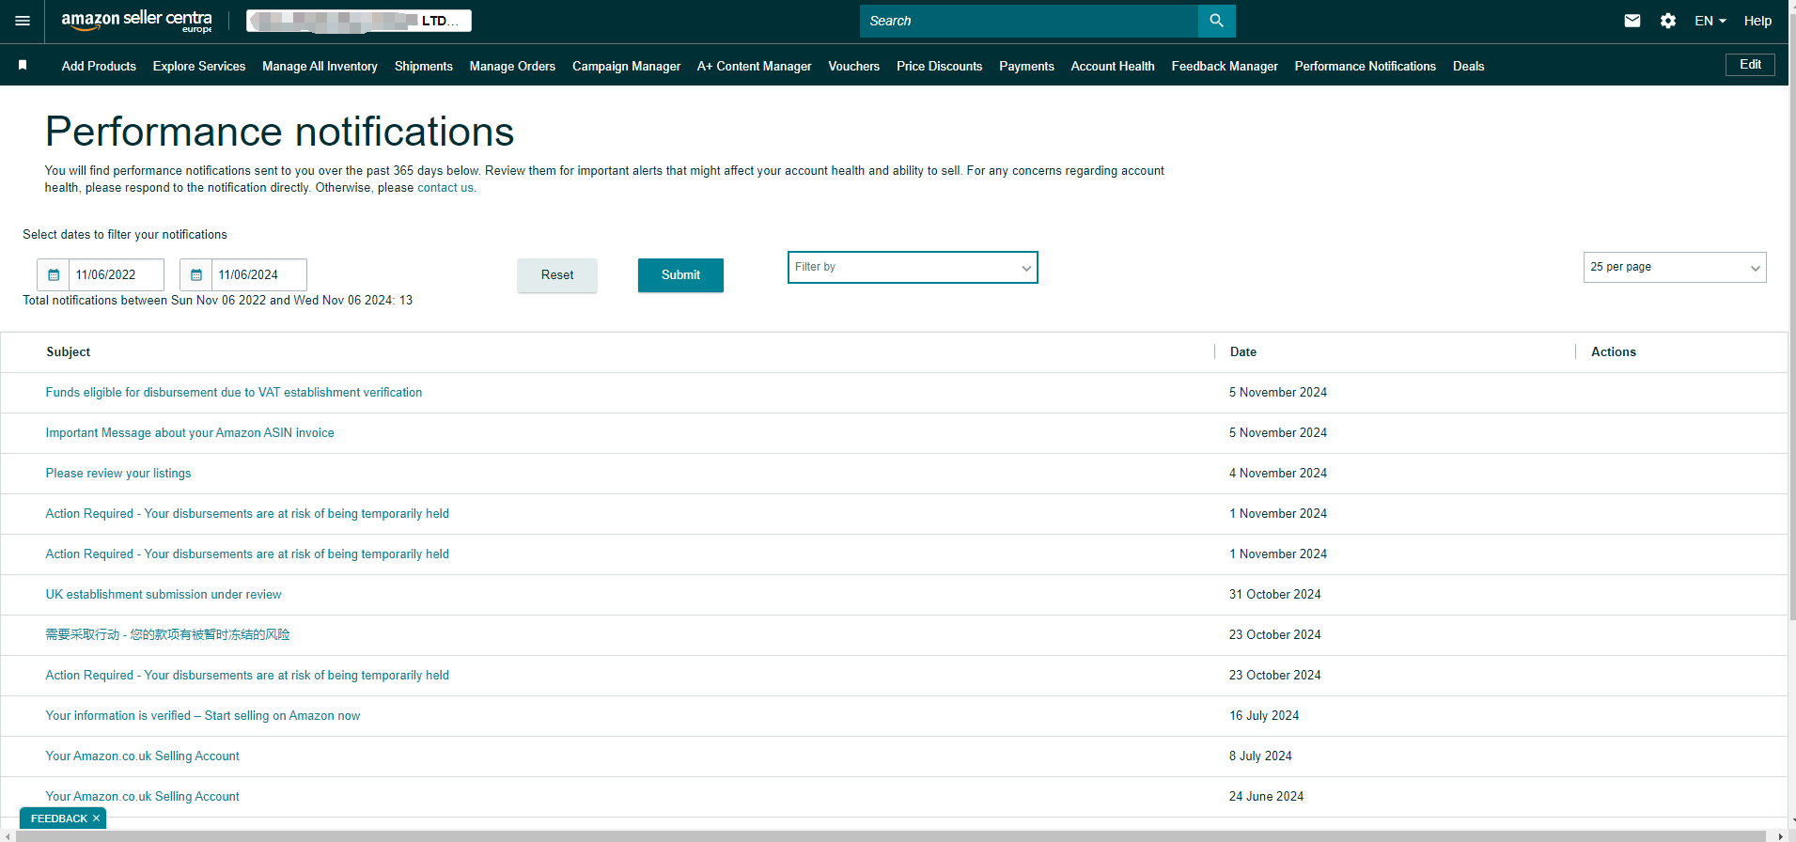The image size is (1796, 842).
Task: Go to Manage All Inventory
Action: (320, 66)
